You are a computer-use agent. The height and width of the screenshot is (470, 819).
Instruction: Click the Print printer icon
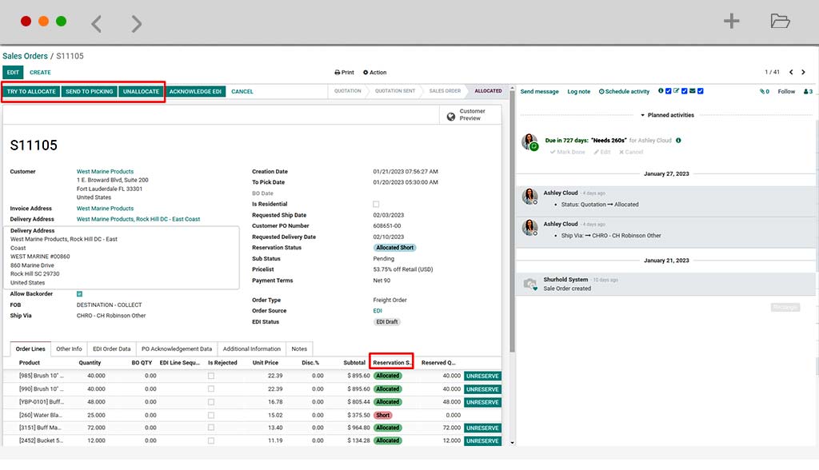click(338, 73)
